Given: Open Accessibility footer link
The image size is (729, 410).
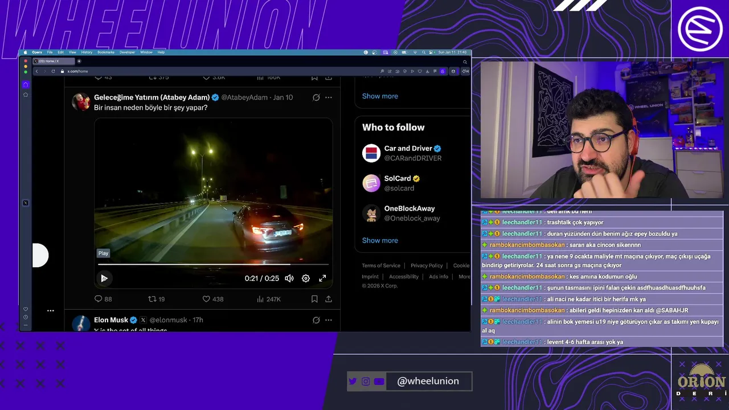Looking at the screenshot, I should 404,277.
